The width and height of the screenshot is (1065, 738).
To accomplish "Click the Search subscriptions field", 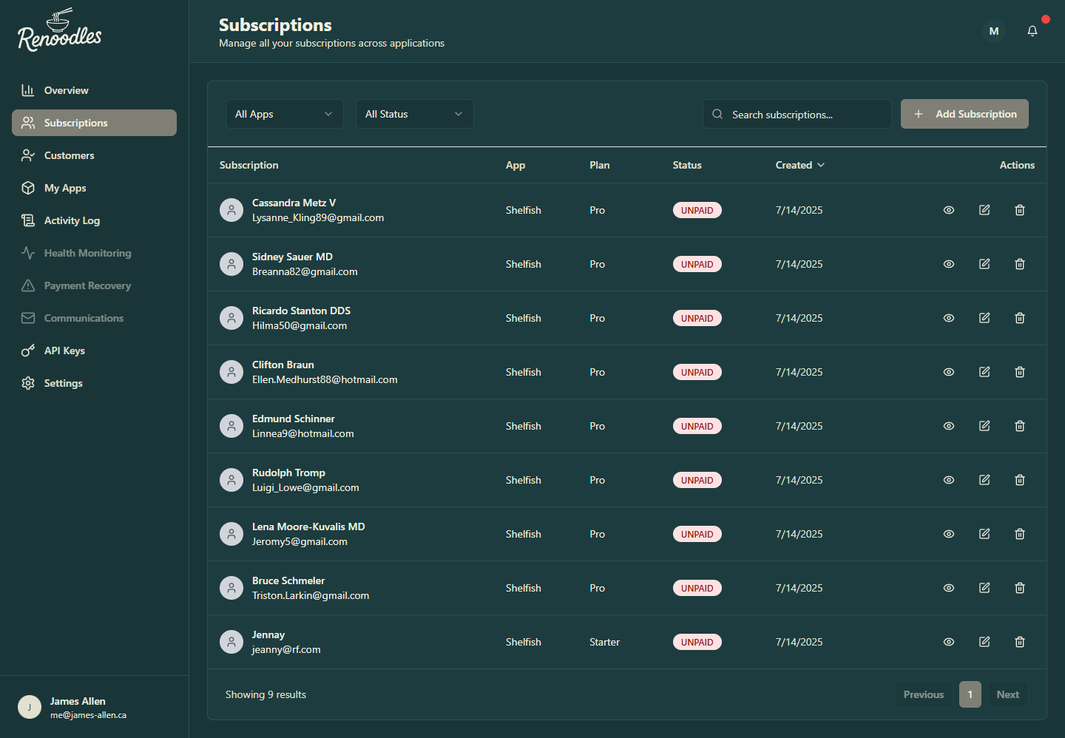I will click(x=797, y=114).
